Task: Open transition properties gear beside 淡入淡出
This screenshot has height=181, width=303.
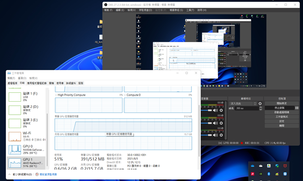Action: [x=260, y=103]
